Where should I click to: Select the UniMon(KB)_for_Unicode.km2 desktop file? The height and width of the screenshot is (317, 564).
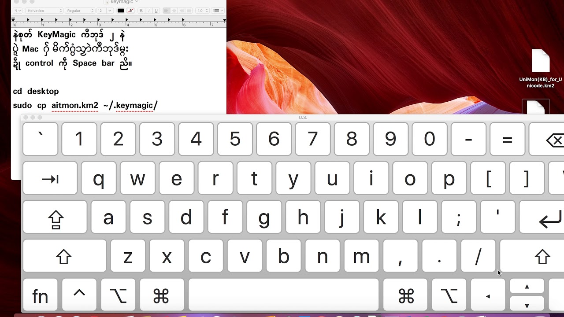point(541,69)
